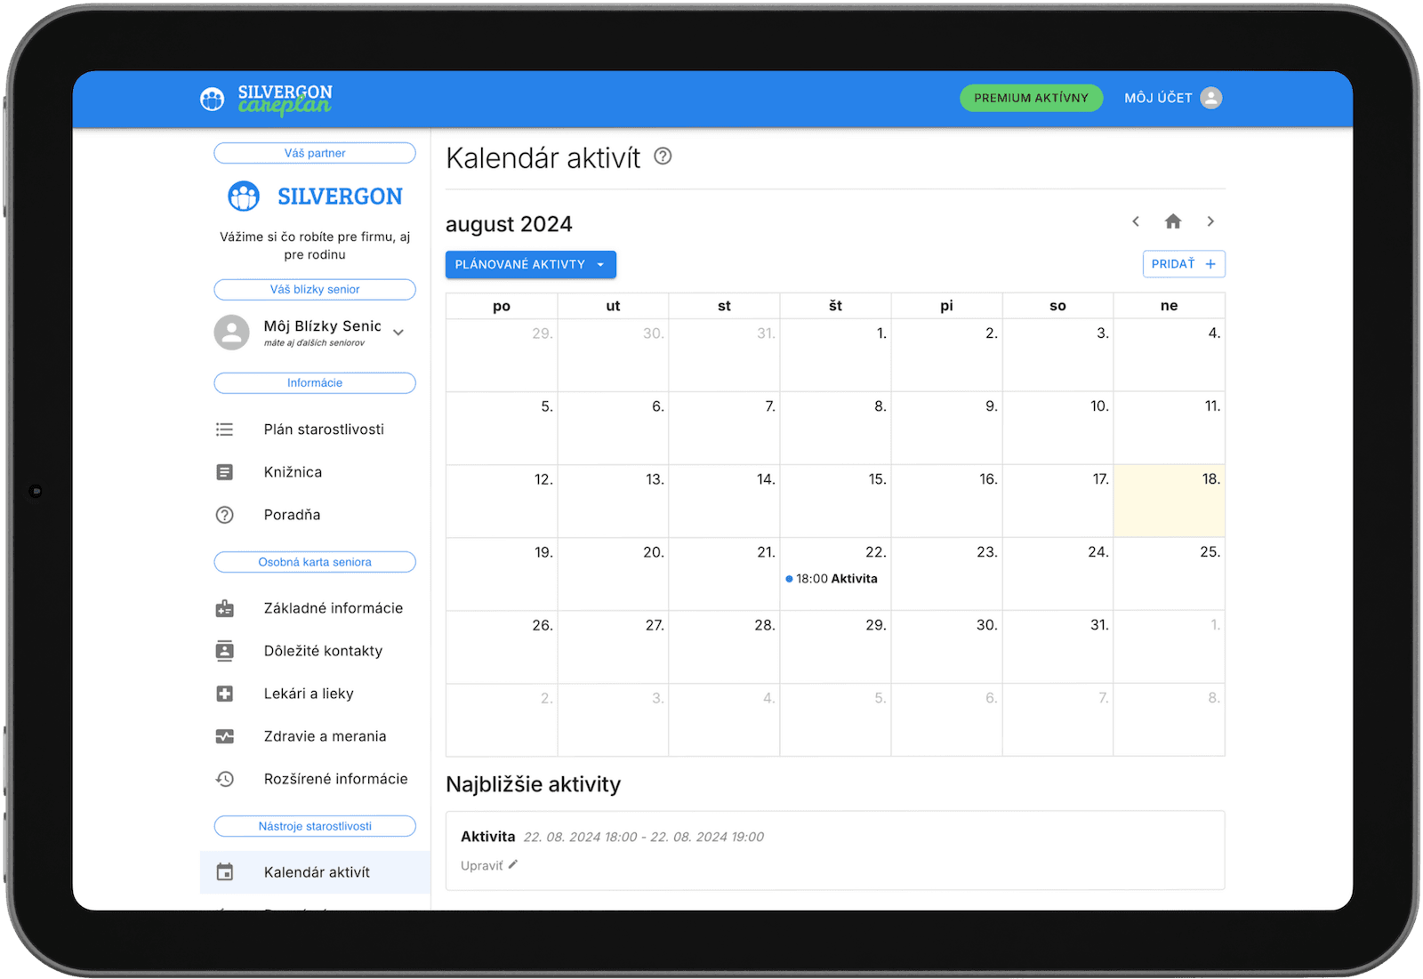This screenshot has width=1423, height=979.
Task: Click the ne weekday column header
Action: pyautogui.click(x=1170, y=306)
